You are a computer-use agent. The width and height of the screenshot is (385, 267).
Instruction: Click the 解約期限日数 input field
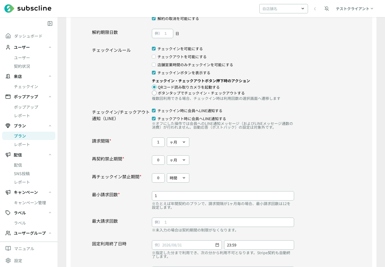[163, 33]
